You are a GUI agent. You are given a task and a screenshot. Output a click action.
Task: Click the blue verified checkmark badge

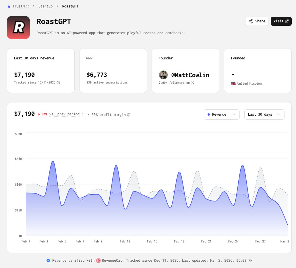48,261
